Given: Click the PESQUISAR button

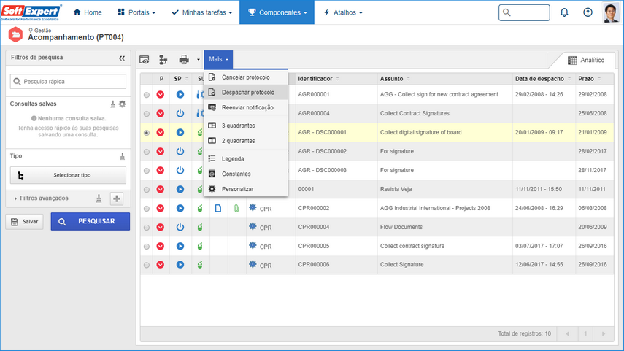Looking at the screenshot, I should tap(90, 221).
